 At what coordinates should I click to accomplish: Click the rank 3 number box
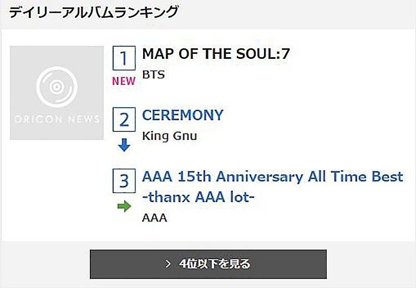[x=124, y=180]
